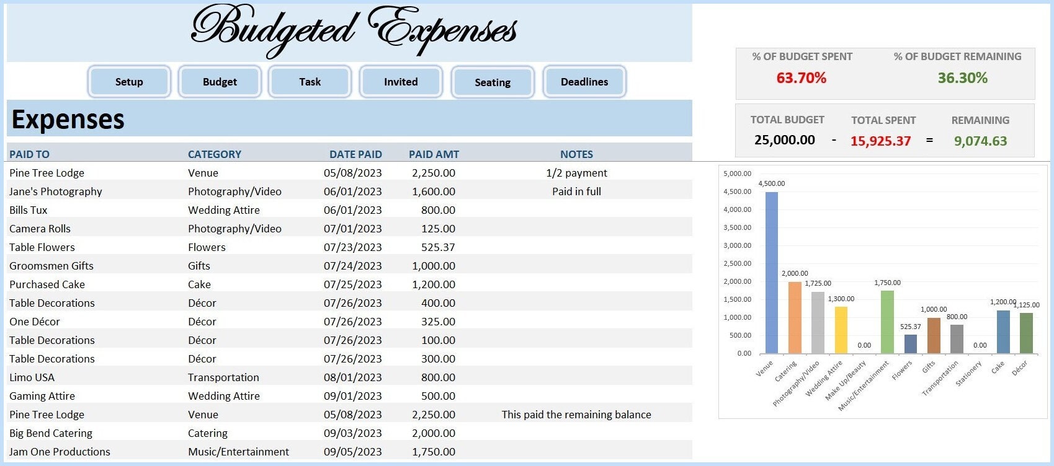Click the 08/01/2023 date cell

point(353,377)
